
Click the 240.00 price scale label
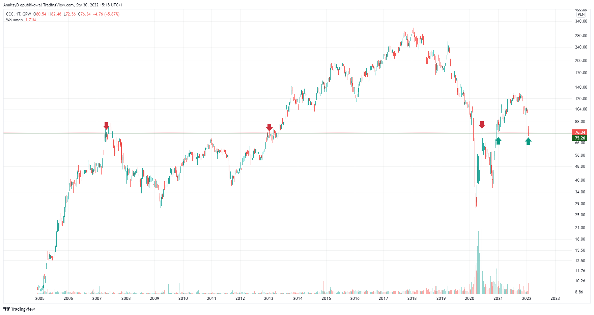tap(581, 47)
